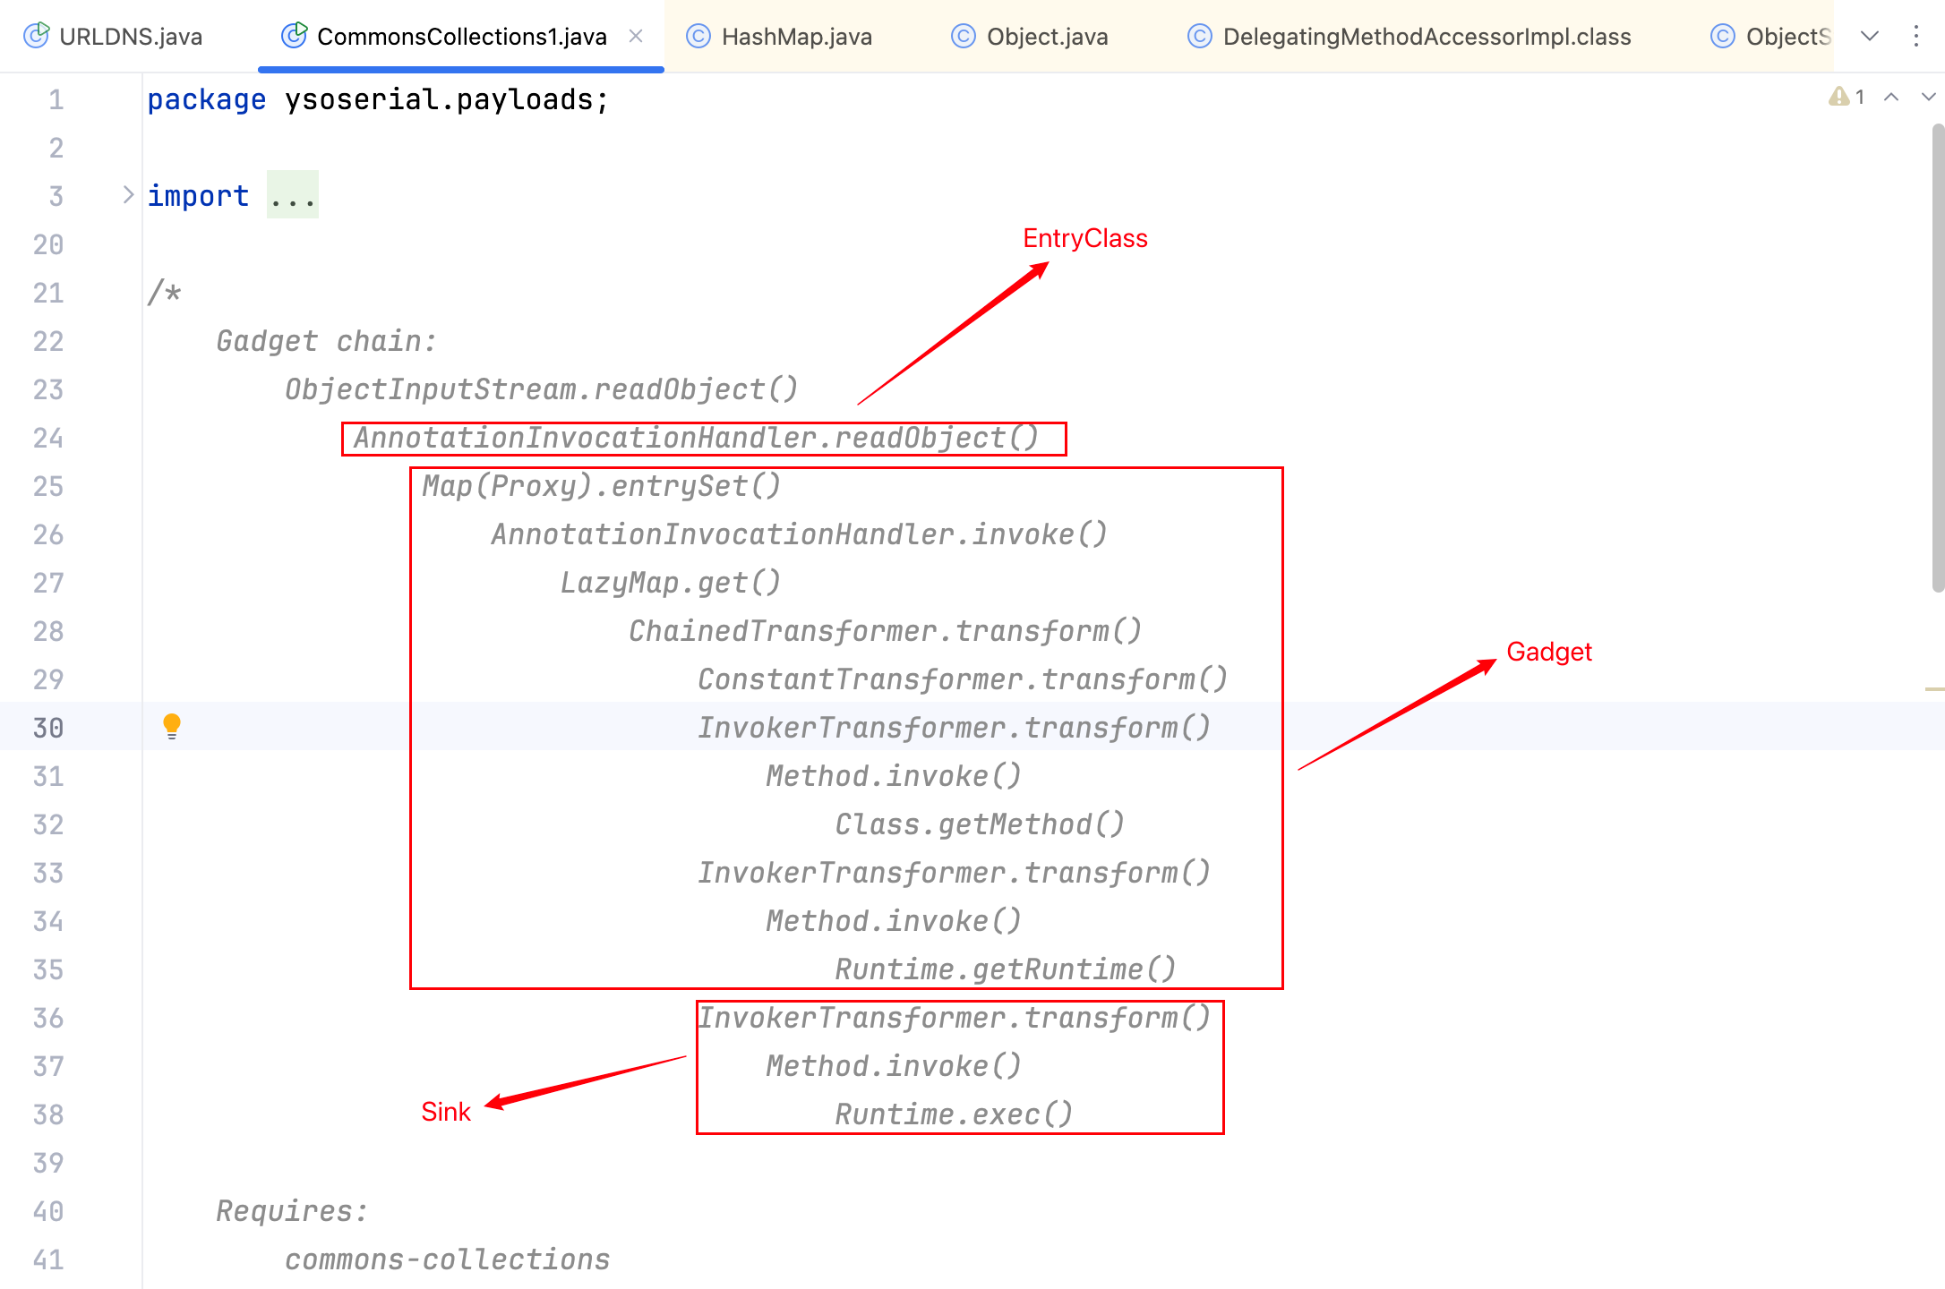Viewport: 1945px width, 1289px height.
Task: Click the DelegatingMethodAccessorImpl class file icon
Action: [x=1199, y=36]
